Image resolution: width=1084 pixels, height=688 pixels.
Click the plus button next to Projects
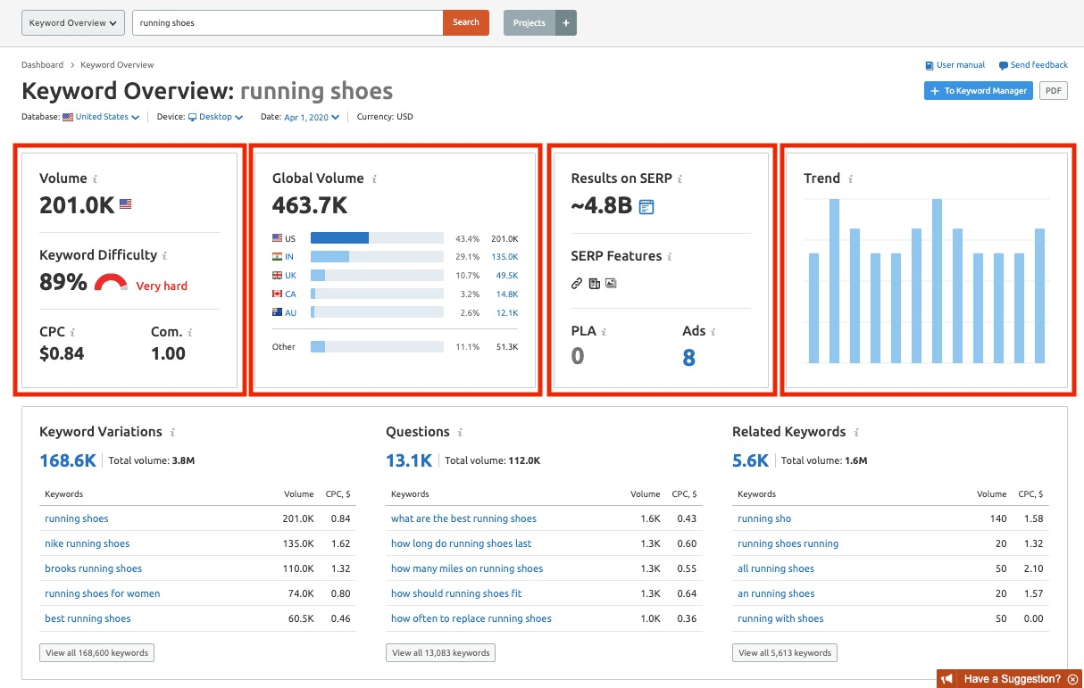[566, 23]
